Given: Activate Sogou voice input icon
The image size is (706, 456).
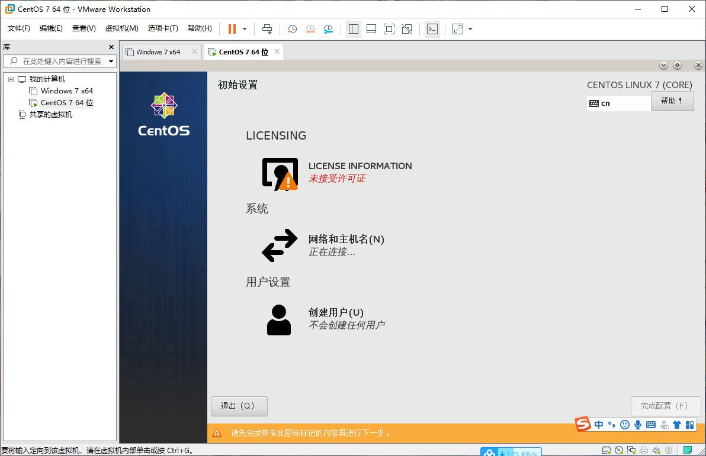Looking at the screenshot, I should 638,425.
